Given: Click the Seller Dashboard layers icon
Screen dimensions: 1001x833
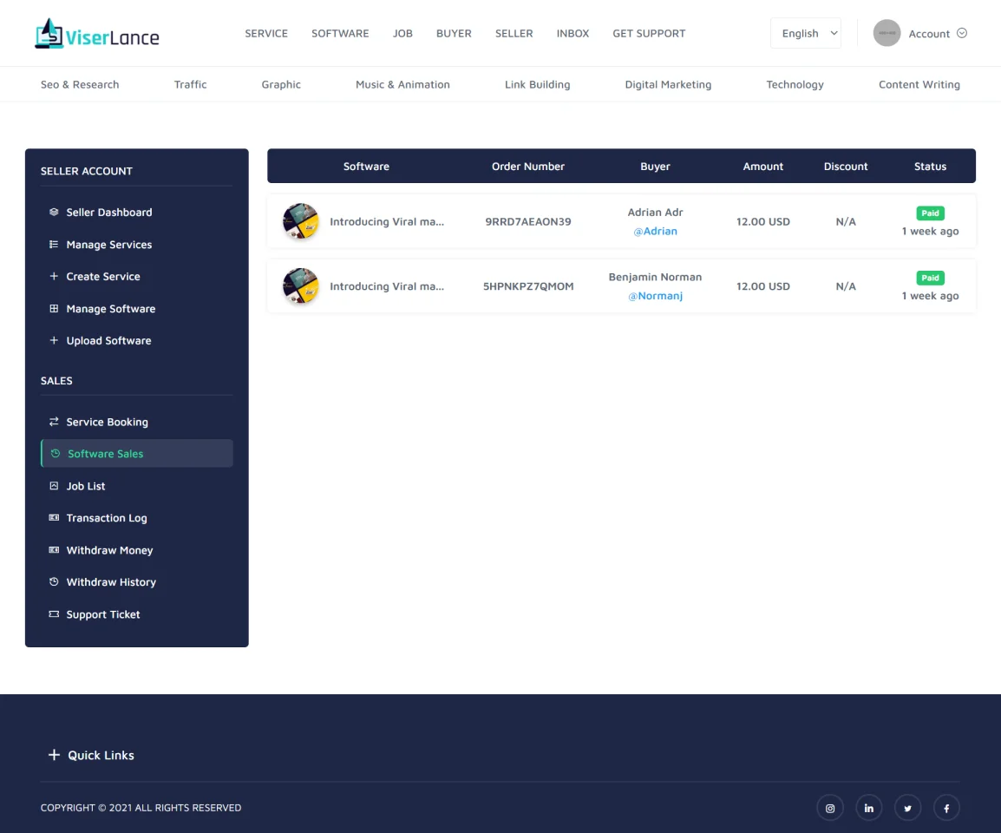Looking at the screenshot, I should (54, 212).
